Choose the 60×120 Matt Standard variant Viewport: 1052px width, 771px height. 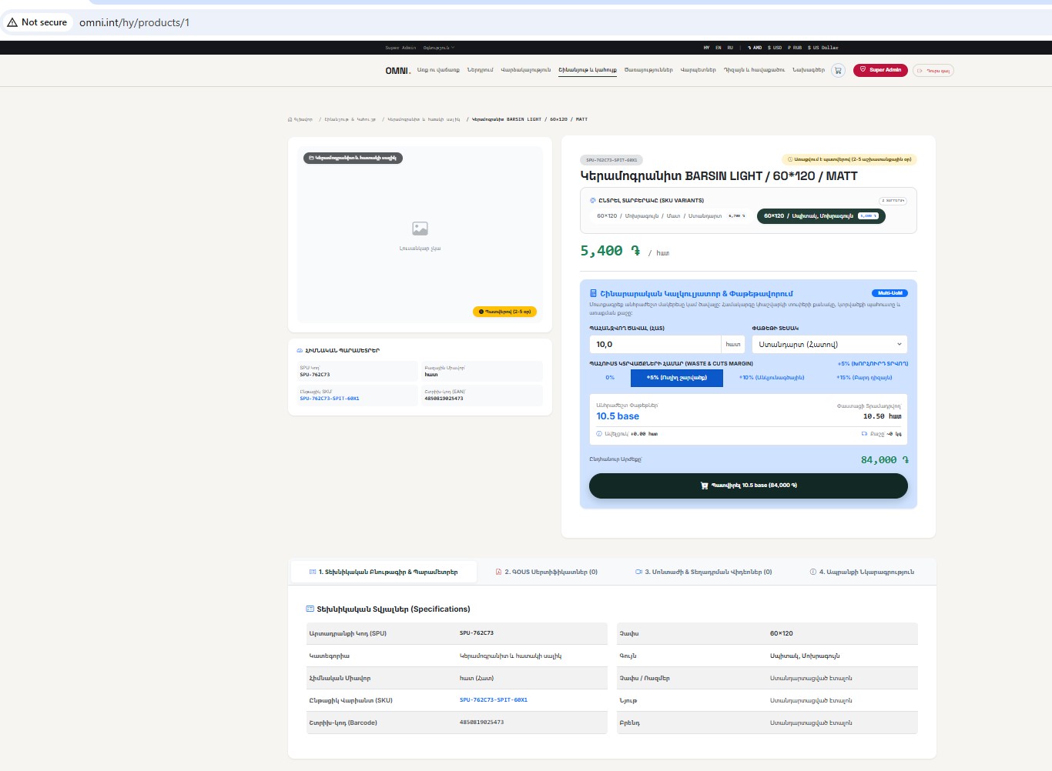(671, 216)
